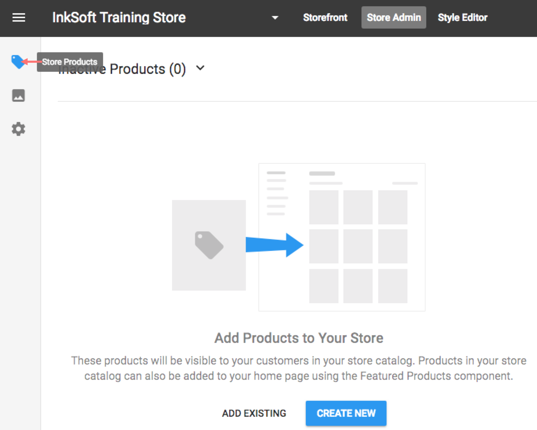
Task: Click CREATE NEW to add a product
Action: [346, 413]
